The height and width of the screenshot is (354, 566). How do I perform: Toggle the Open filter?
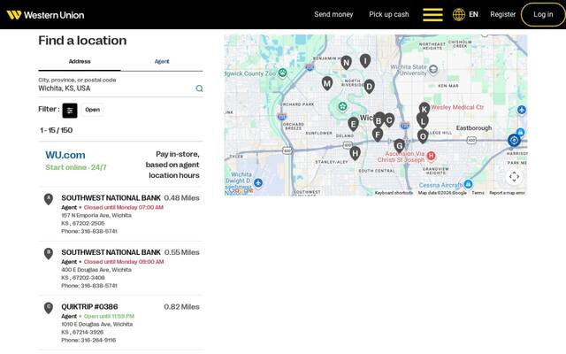coord(92,110)
